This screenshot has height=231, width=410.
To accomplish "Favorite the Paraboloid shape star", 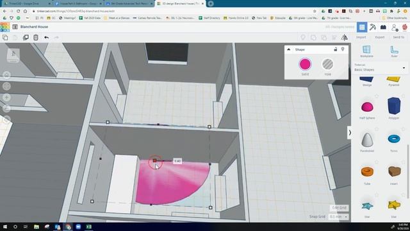I will pos(377,129).
